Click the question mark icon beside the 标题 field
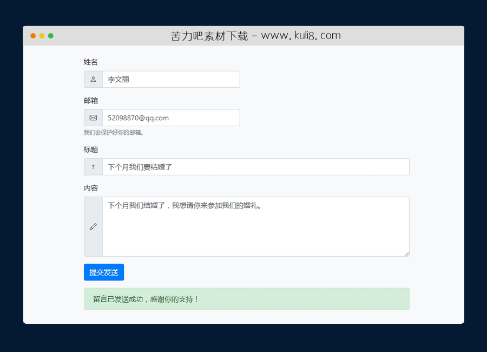The image size is (487, 352). (x=93, y=167)
